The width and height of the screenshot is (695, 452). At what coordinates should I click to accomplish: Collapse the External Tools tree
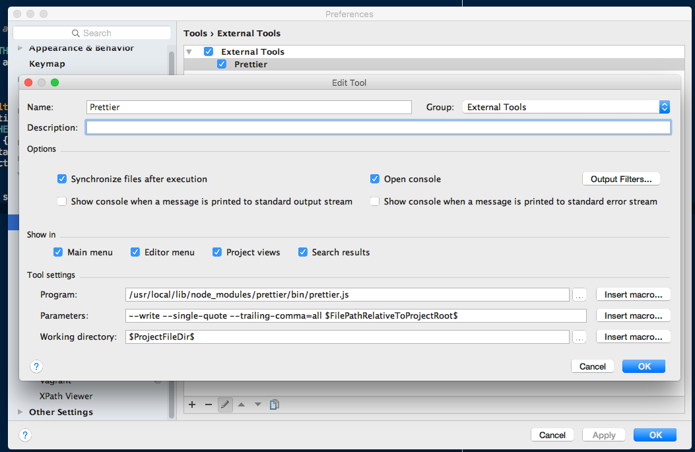click(x=189, y=51)
